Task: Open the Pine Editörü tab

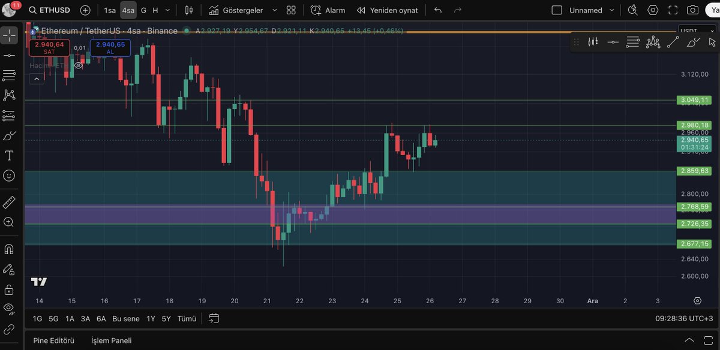Action: (53, 340)
